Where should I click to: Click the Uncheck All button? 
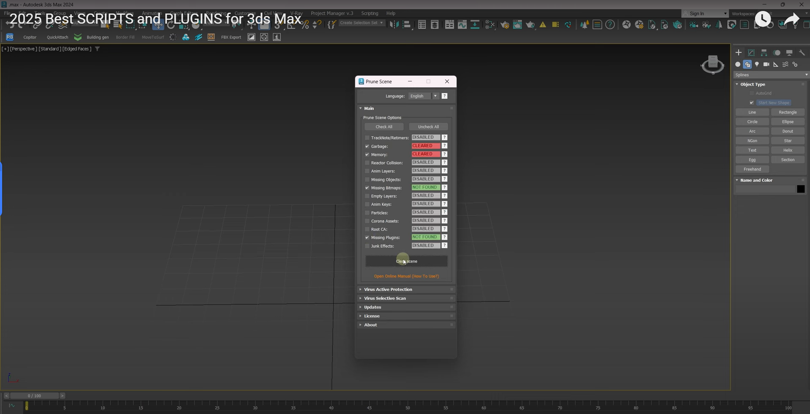428,127
